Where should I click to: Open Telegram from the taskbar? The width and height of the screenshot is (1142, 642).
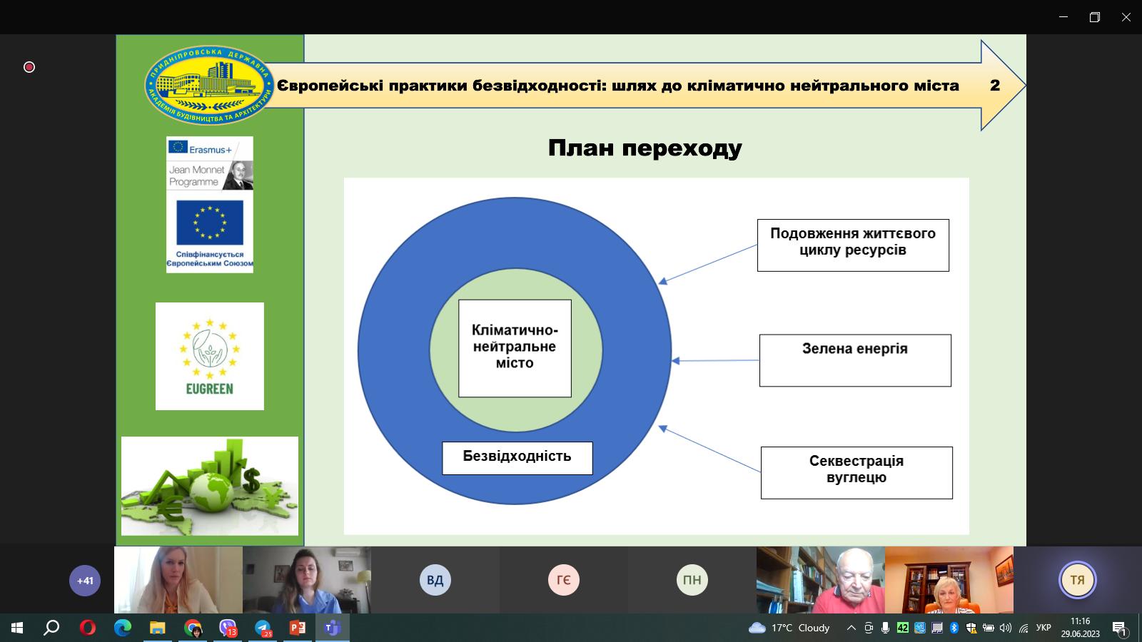pyautogui.click(x=263, y=628)
